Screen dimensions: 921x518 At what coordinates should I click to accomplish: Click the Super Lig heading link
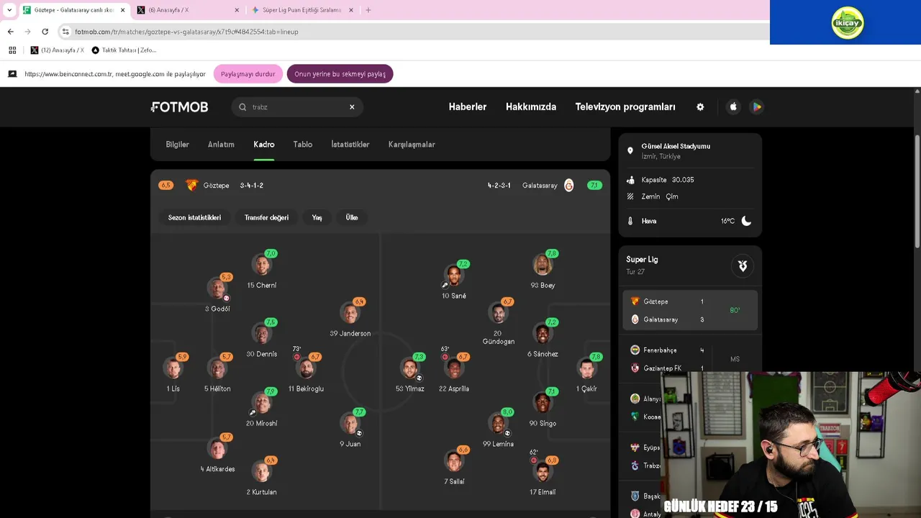(x=642, y=260)
